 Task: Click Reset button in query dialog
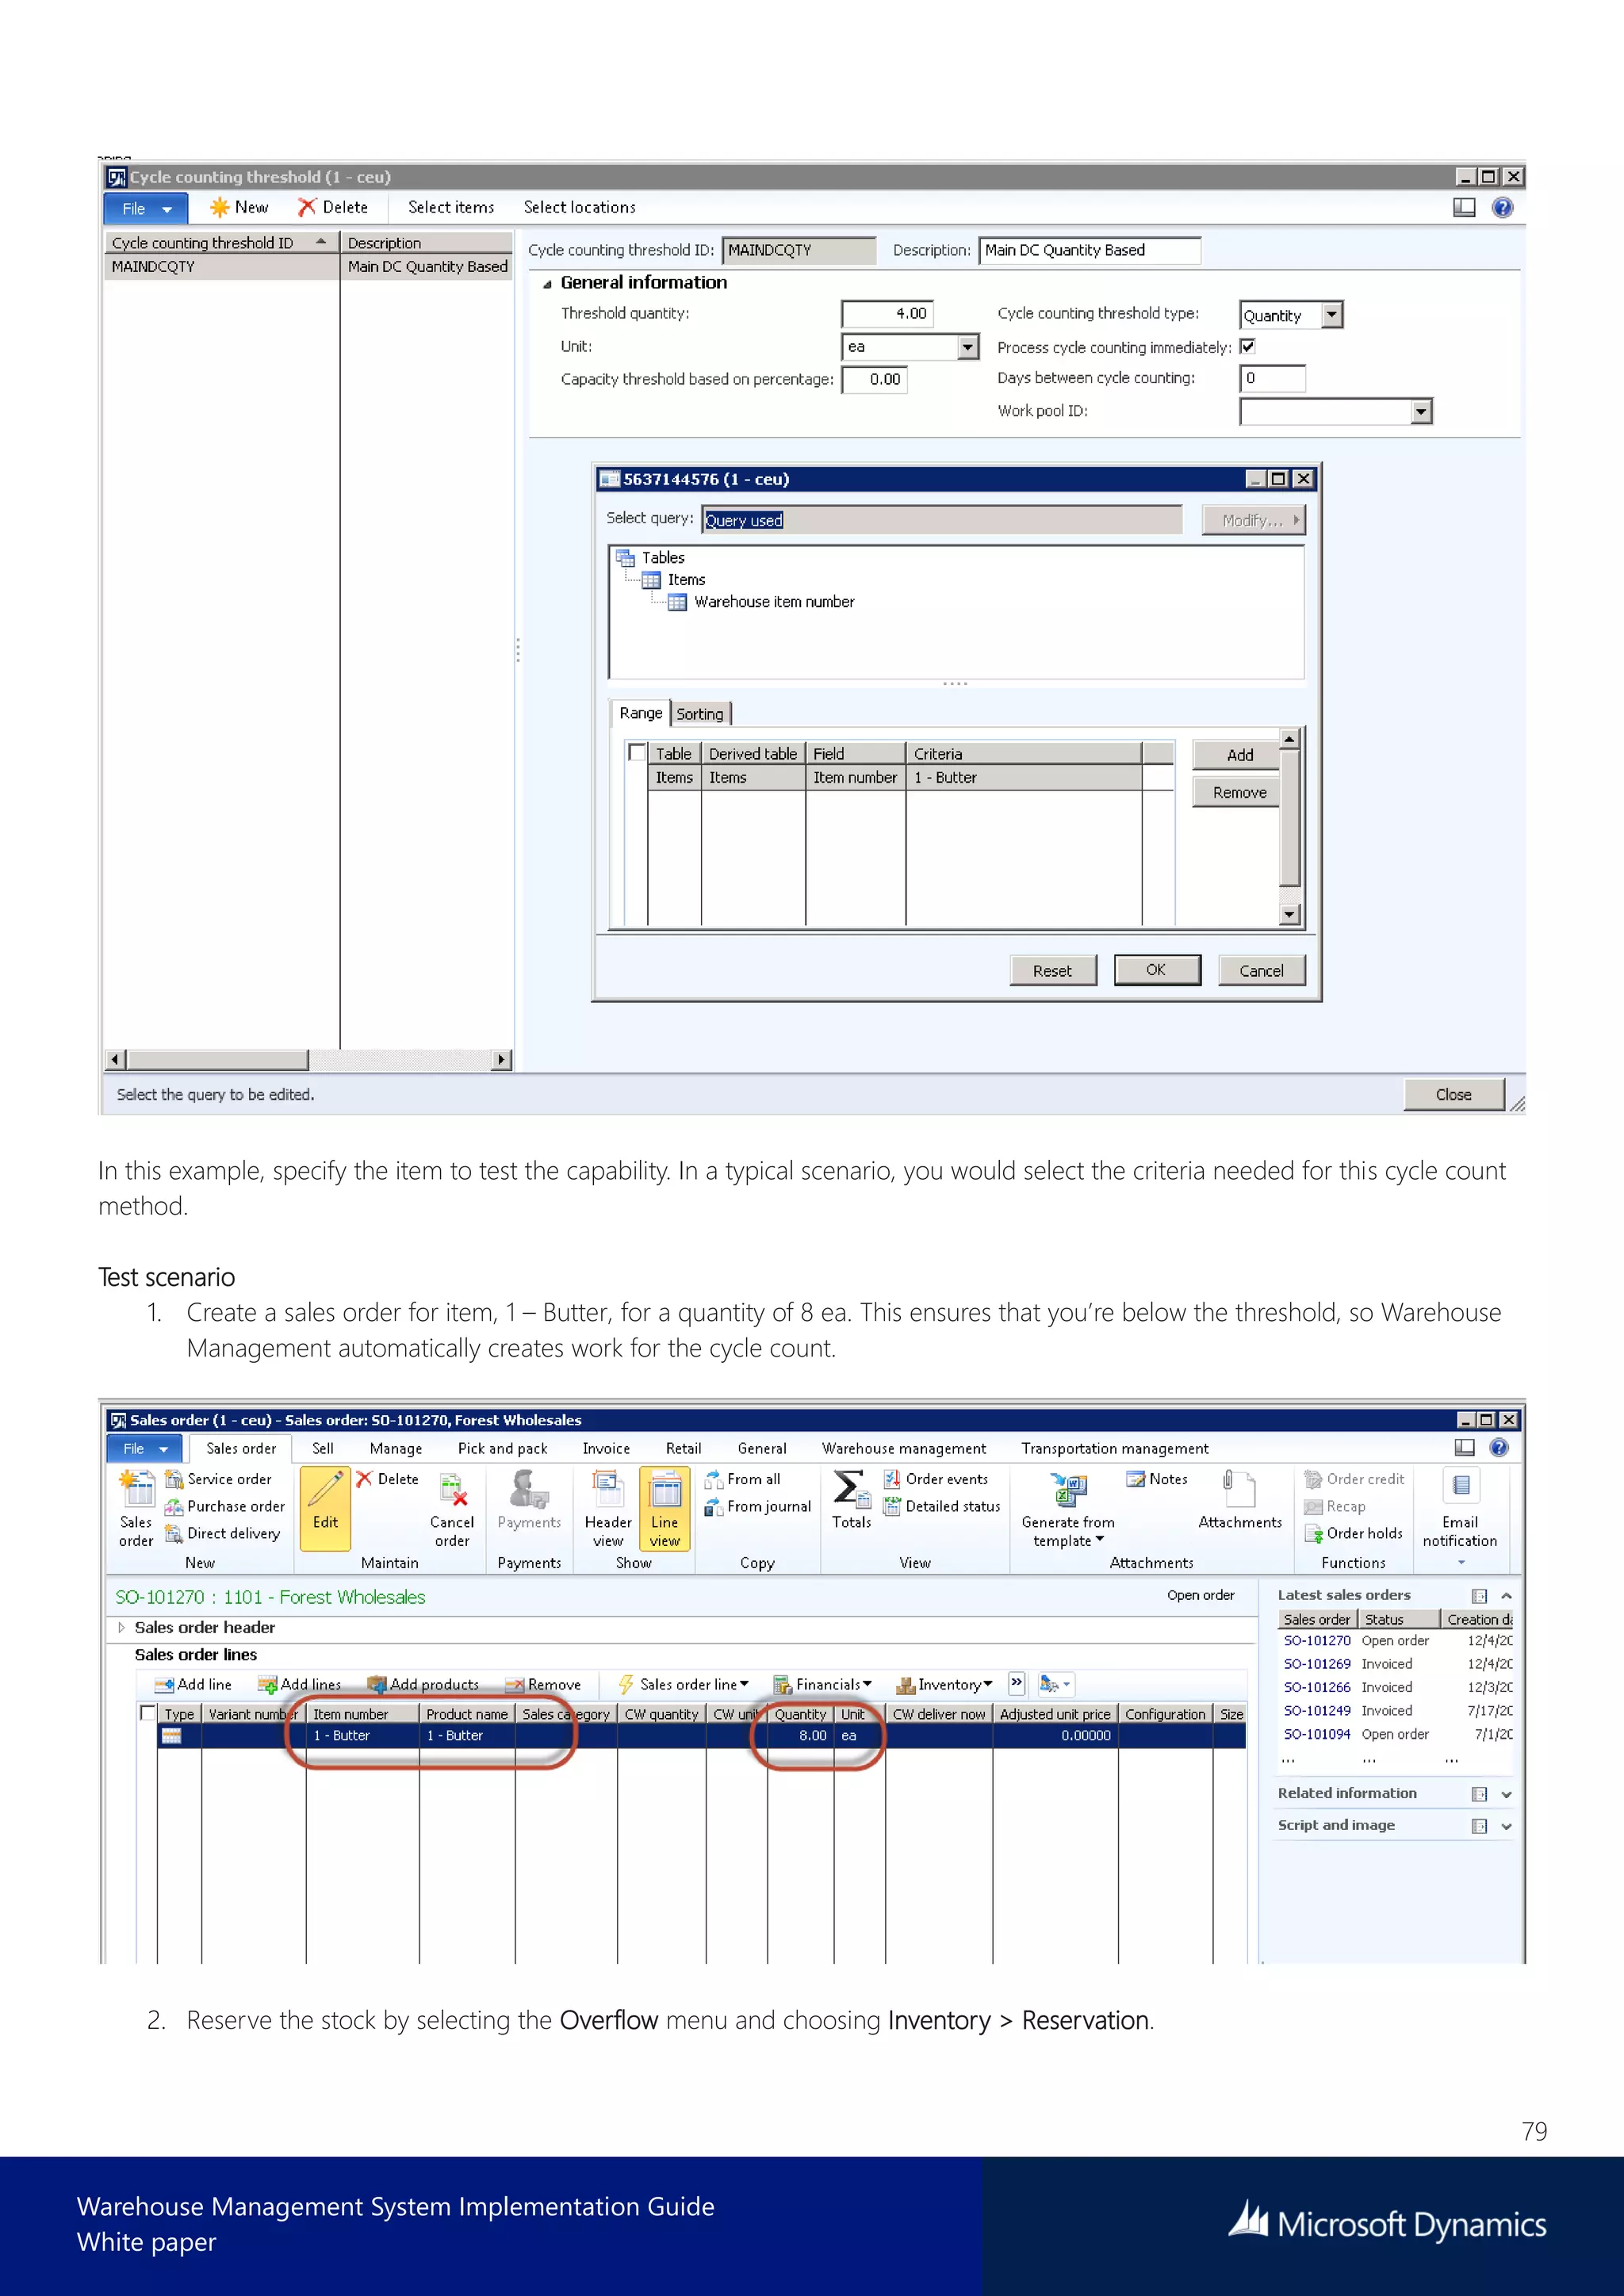(1052, 970)
